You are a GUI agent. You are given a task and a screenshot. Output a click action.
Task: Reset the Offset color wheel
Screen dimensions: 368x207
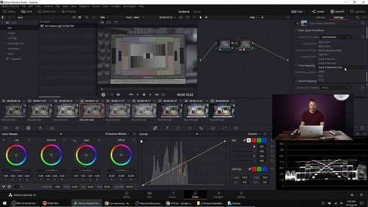tap(134, 140)
